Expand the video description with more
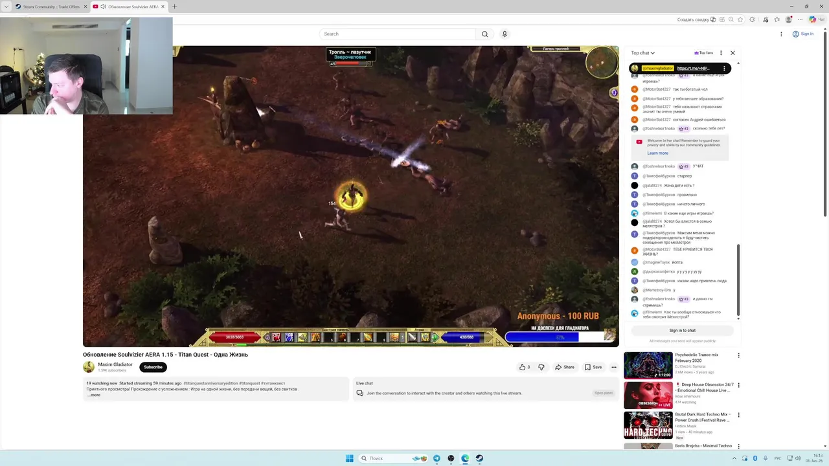829x466 pixels. (x=95, y=395)
